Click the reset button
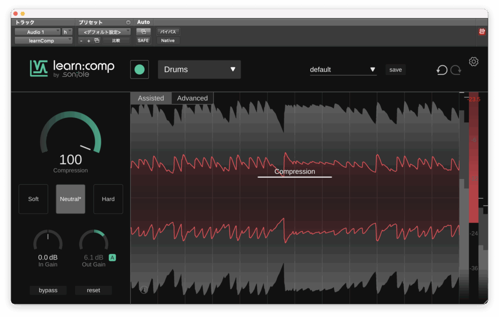 pos(93,290)
